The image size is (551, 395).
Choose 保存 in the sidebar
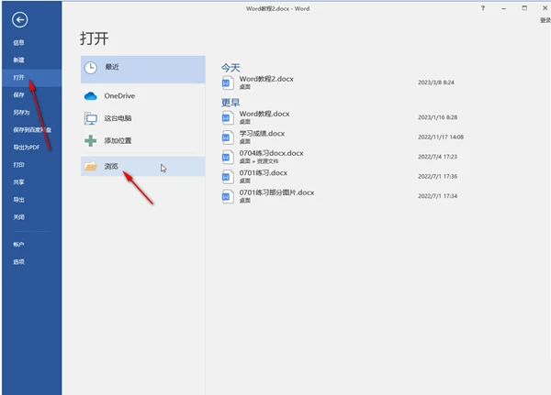click(x=31, y=94)
